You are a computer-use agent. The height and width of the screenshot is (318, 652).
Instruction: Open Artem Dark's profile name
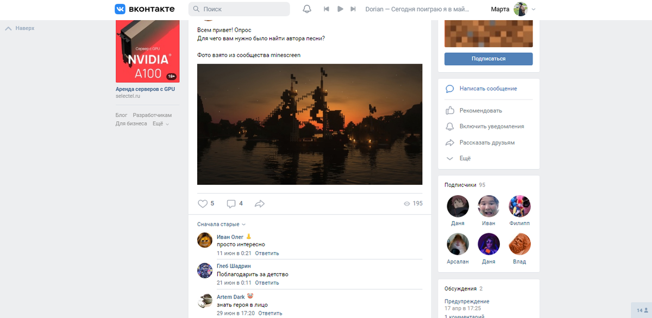click(231, 296)
